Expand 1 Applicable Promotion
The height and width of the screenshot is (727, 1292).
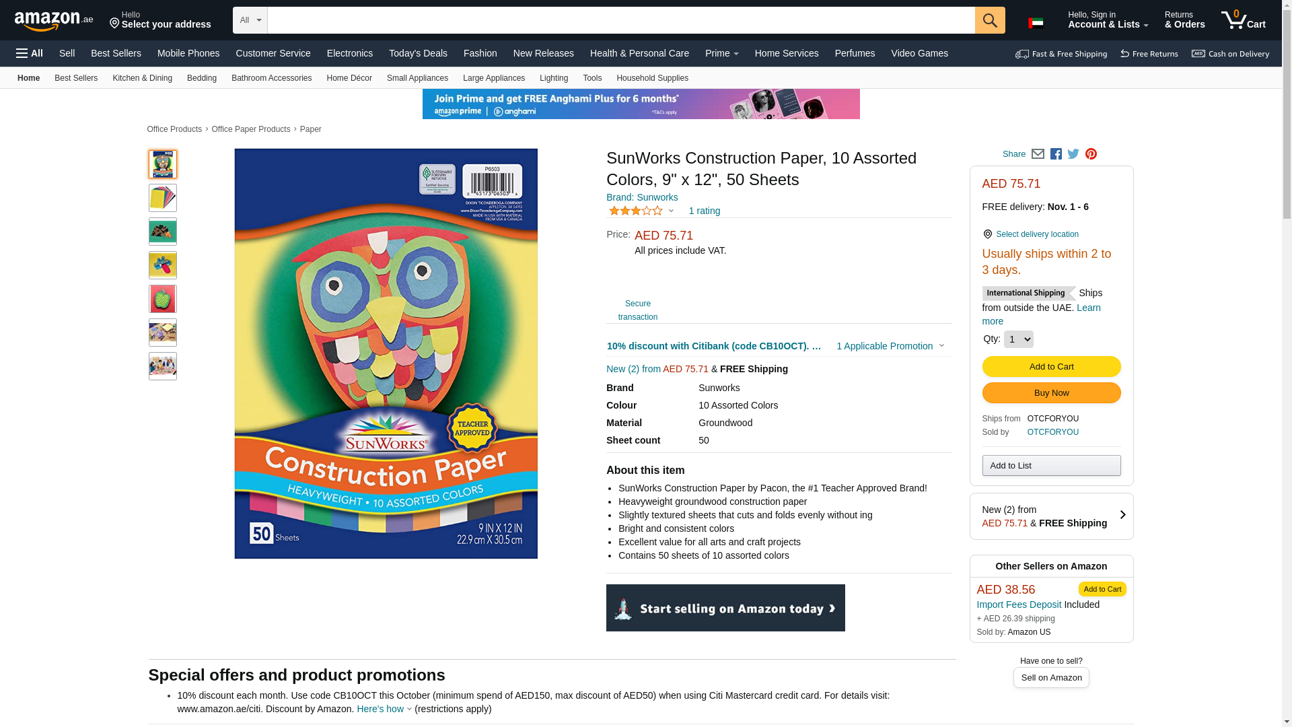click(x=890, y=346)
